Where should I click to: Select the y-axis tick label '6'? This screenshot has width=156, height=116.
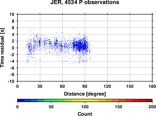[13, 28]
